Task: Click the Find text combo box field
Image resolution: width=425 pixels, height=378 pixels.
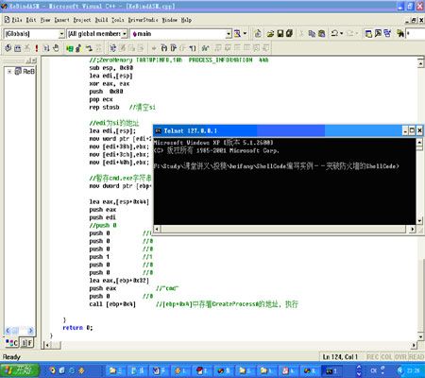Action: tap(416, 33)
